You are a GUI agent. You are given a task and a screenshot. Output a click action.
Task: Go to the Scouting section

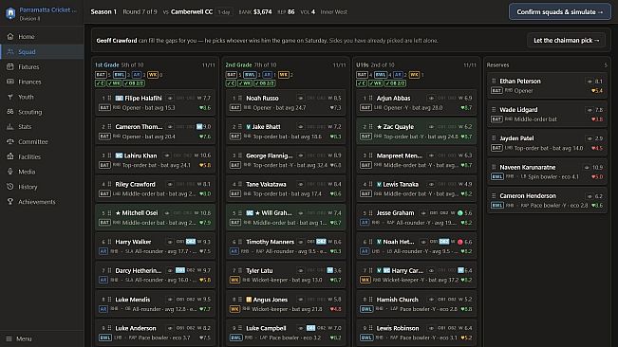[42, 112]
